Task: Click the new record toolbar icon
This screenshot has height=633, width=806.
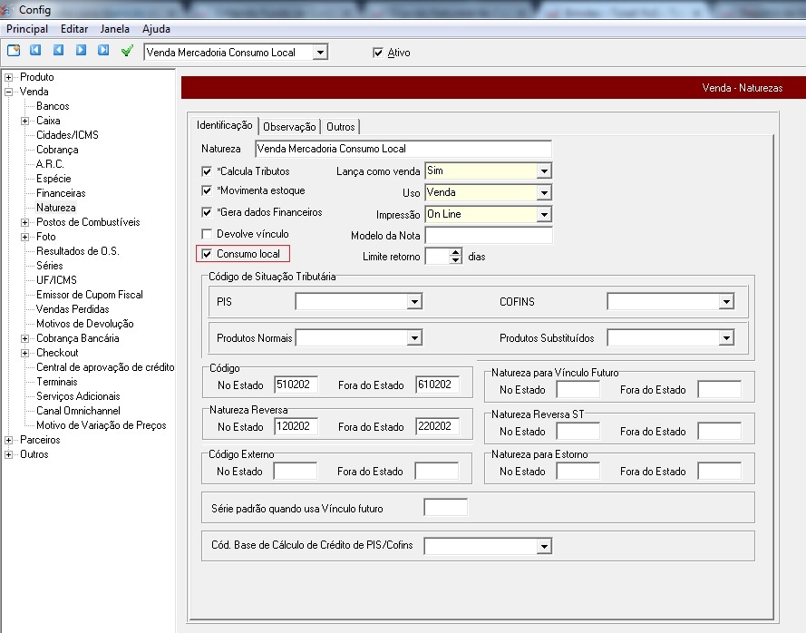Action: 14,51
